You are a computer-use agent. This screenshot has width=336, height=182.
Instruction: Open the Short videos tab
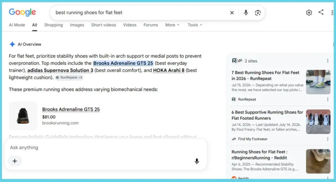point(103,25)
